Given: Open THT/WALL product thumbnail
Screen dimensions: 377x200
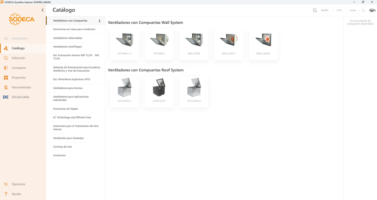Looking at the screenshot, I should pyautogui.click(x=159, y=44).
